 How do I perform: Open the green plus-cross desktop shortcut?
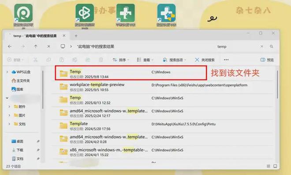[x=126, y=13]
